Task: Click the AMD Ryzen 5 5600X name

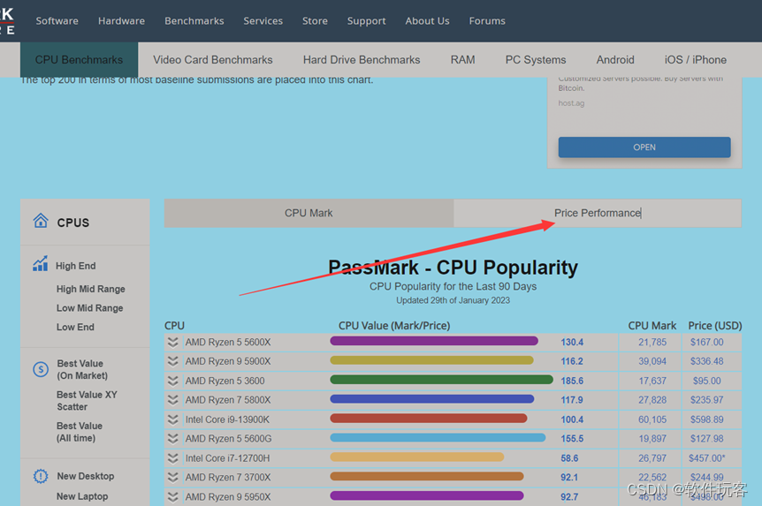Action: (228, 343)
